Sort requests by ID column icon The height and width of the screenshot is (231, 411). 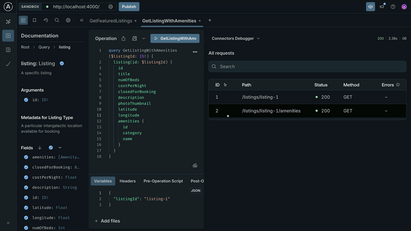pos(225,85)
